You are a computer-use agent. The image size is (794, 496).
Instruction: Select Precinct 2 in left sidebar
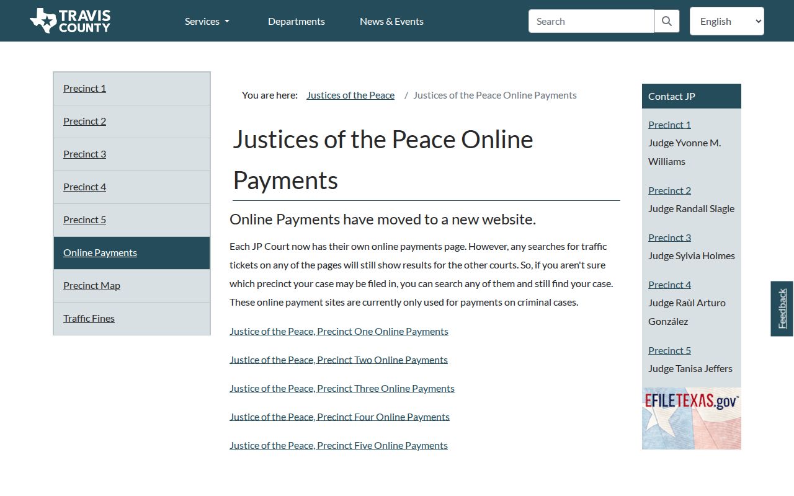click(132, 122)
